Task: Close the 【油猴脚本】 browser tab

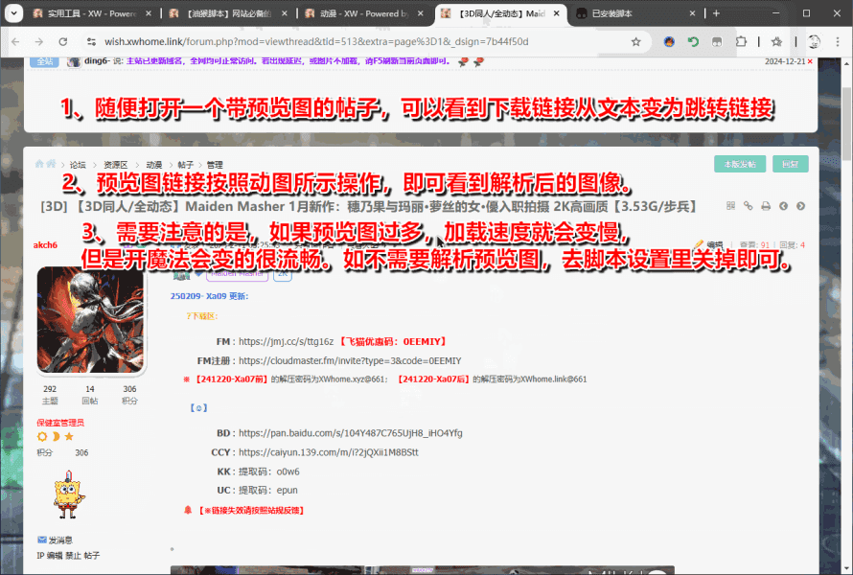Action: (x=285, y=13)
